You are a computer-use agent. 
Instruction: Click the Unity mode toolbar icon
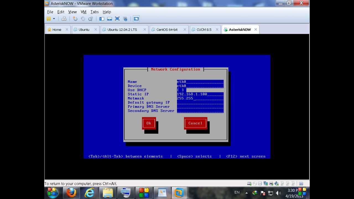[125, 19]
